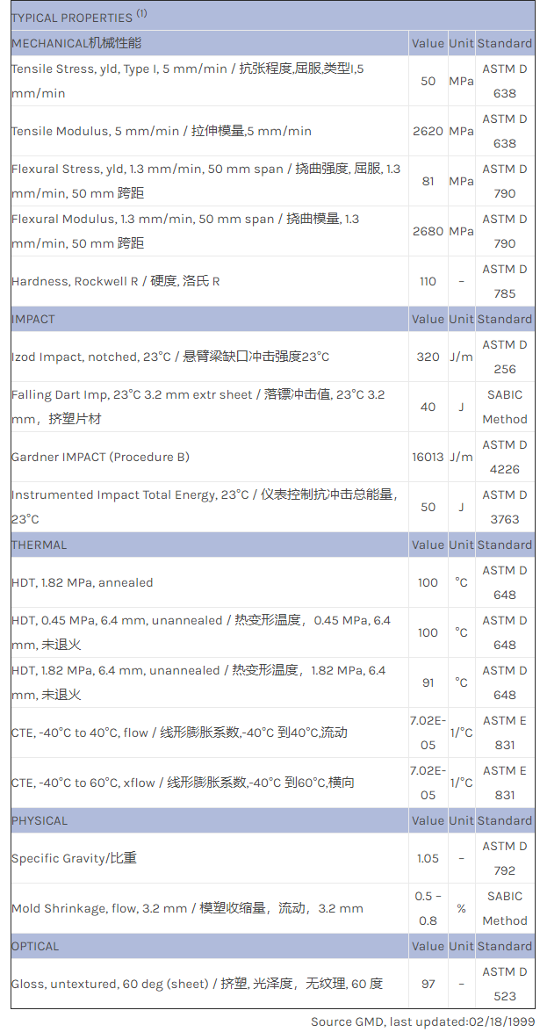540x1032 pixels.
Task: Click the HDT, 1.82 MPa, annealed row label
Action: coord(83,582)
